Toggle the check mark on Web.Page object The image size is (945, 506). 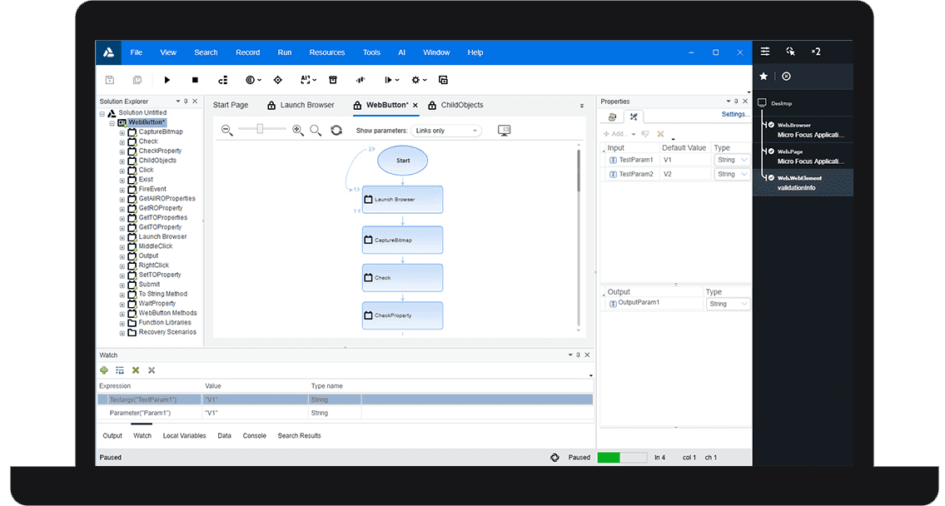pyautogui.click(x=771, y=151)
